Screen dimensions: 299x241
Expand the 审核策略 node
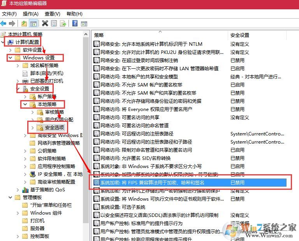click(33, 112)
